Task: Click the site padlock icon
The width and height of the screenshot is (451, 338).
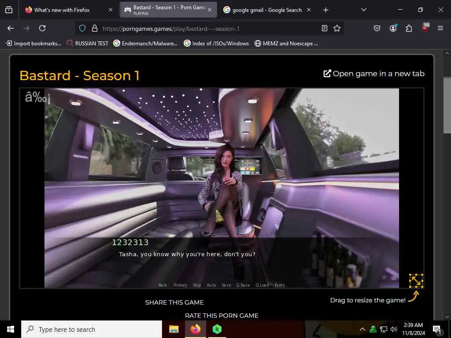Action: click(94, 28)
